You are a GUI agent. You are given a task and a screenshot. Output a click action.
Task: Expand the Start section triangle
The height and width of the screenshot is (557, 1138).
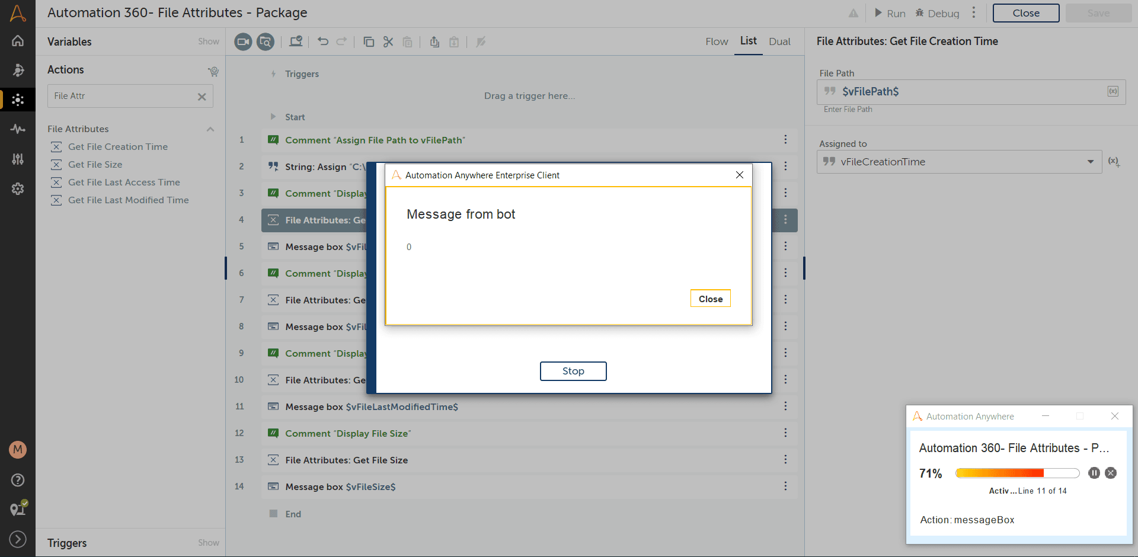pyautogui.click(x=273, y=117)
